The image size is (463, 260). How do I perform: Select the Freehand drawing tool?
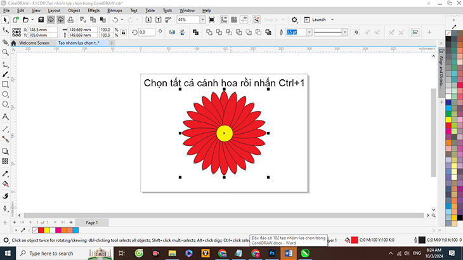click(x=5, y=65)
